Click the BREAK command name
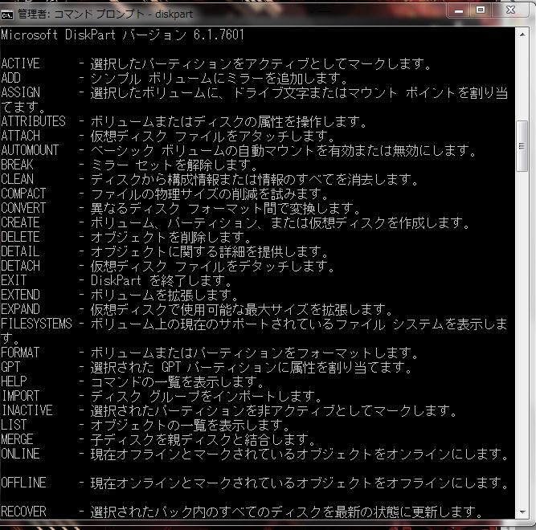This screenshot has width=536, height=530. [17, 165]
